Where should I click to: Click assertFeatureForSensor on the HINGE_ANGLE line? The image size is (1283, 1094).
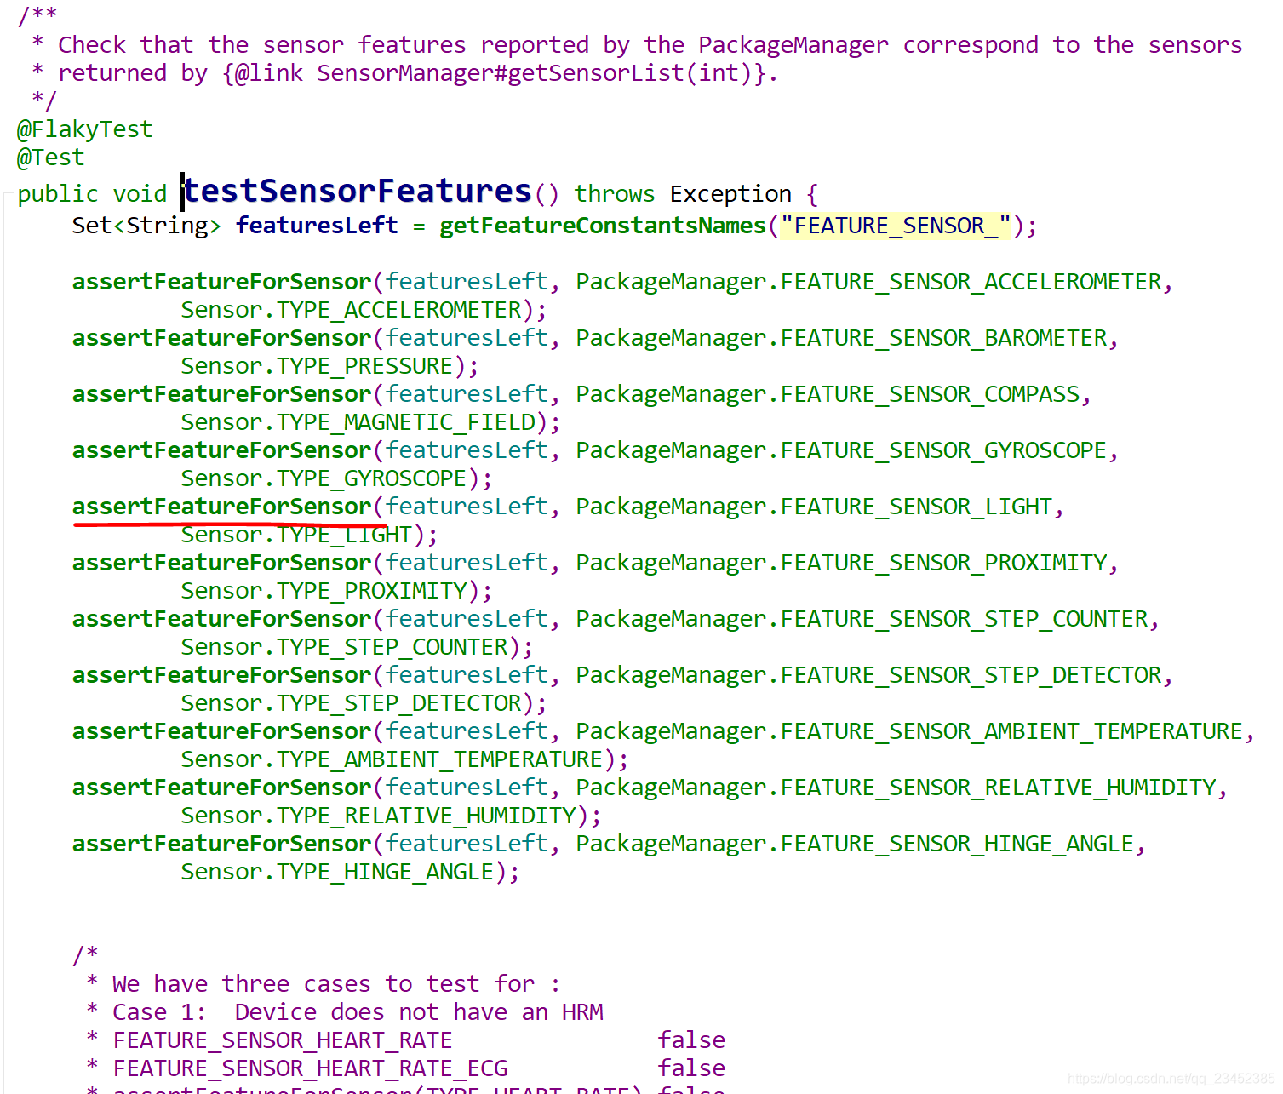point(222,844)
